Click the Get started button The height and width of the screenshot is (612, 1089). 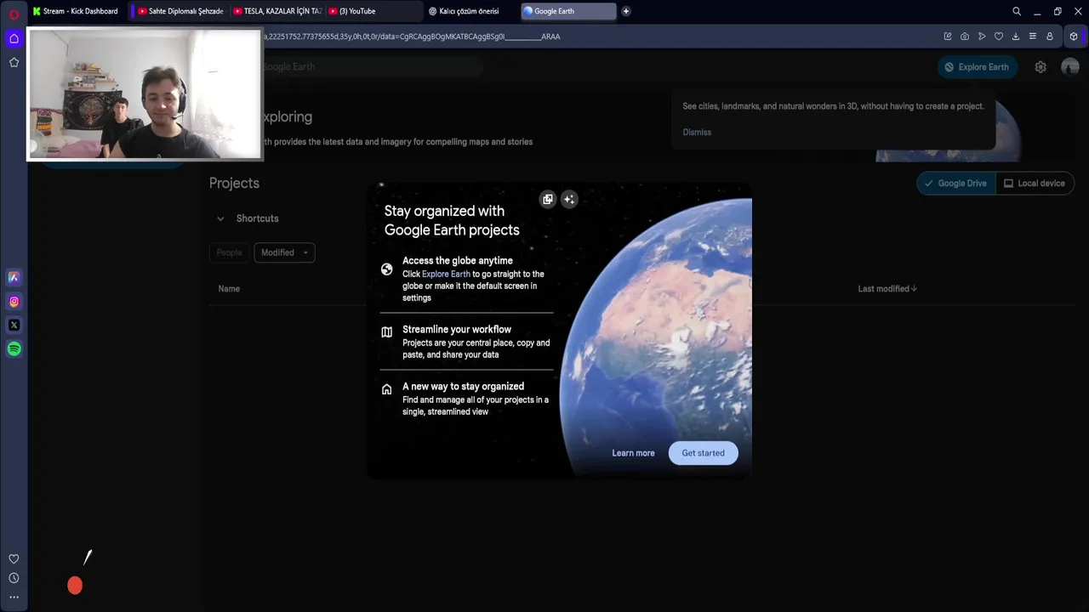[703, 453]
